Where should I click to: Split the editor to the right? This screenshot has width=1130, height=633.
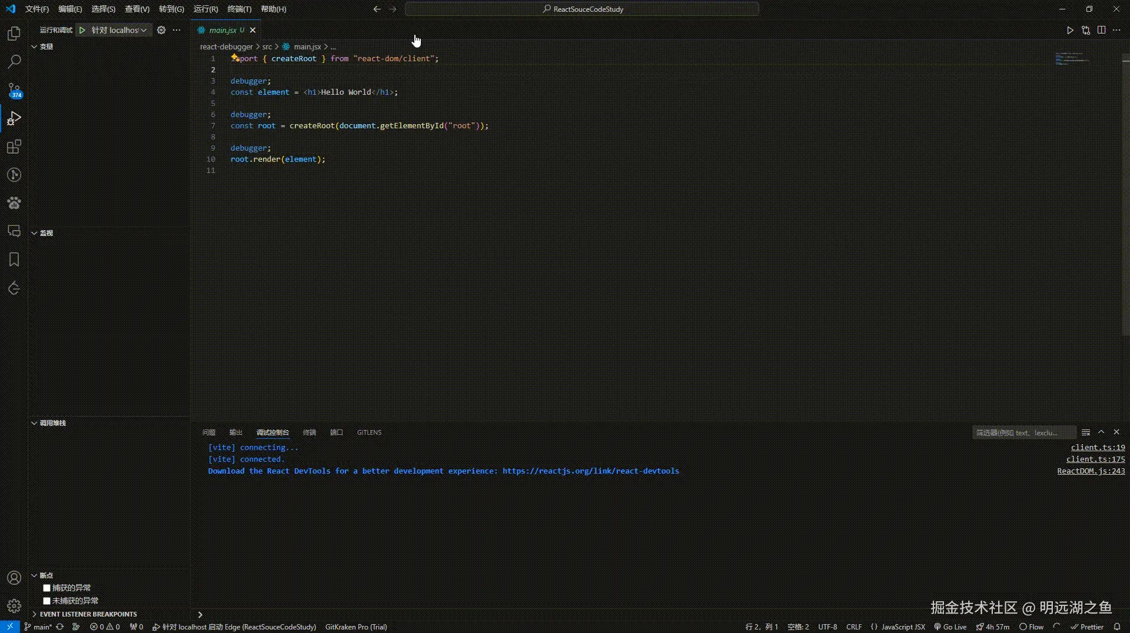[x=1101, y=30]
